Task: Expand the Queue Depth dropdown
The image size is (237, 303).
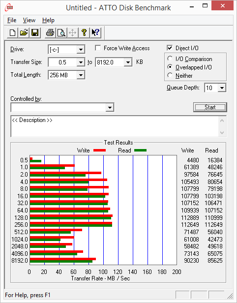Action: (x=222, y=88)
